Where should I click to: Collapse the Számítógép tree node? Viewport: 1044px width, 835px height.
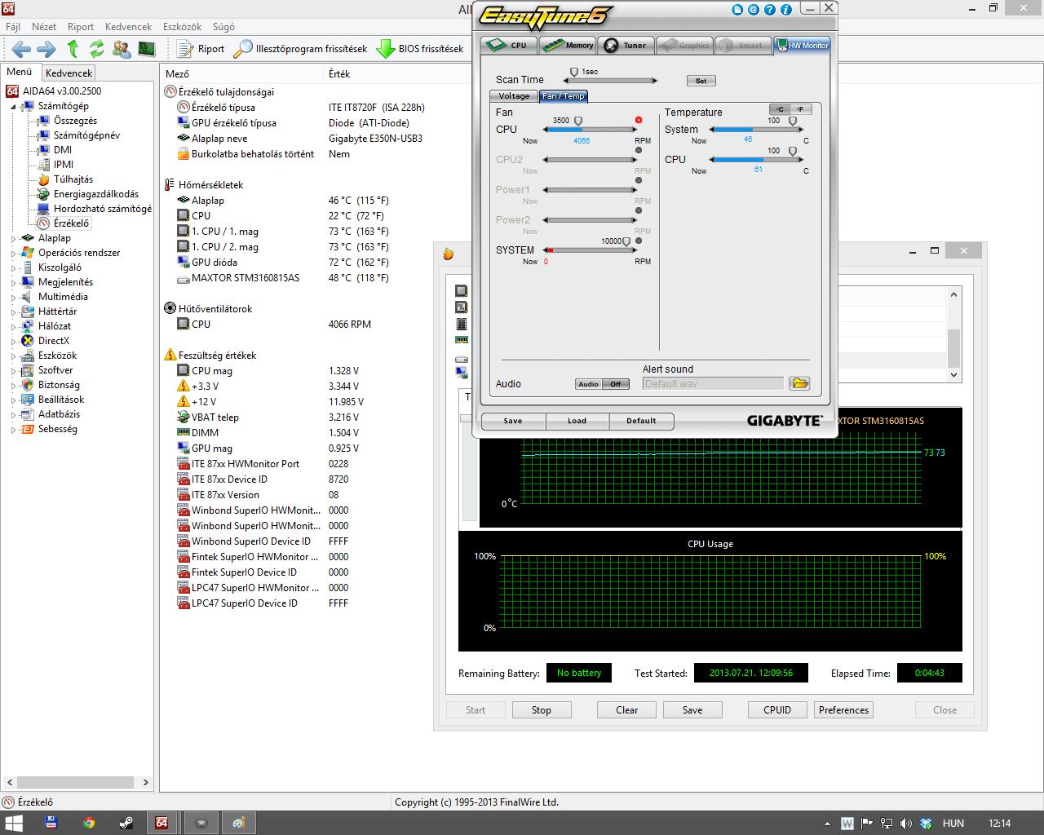tap(14, 107)
